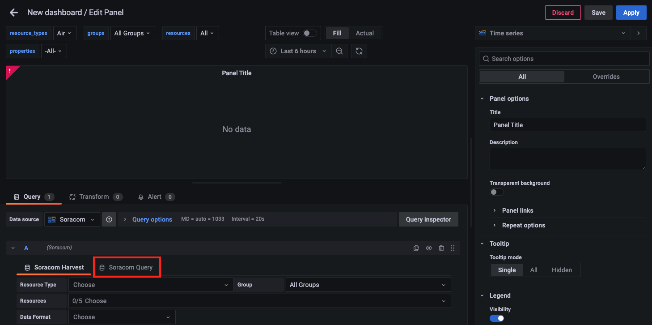Click query name A

[x=26, y=248]
